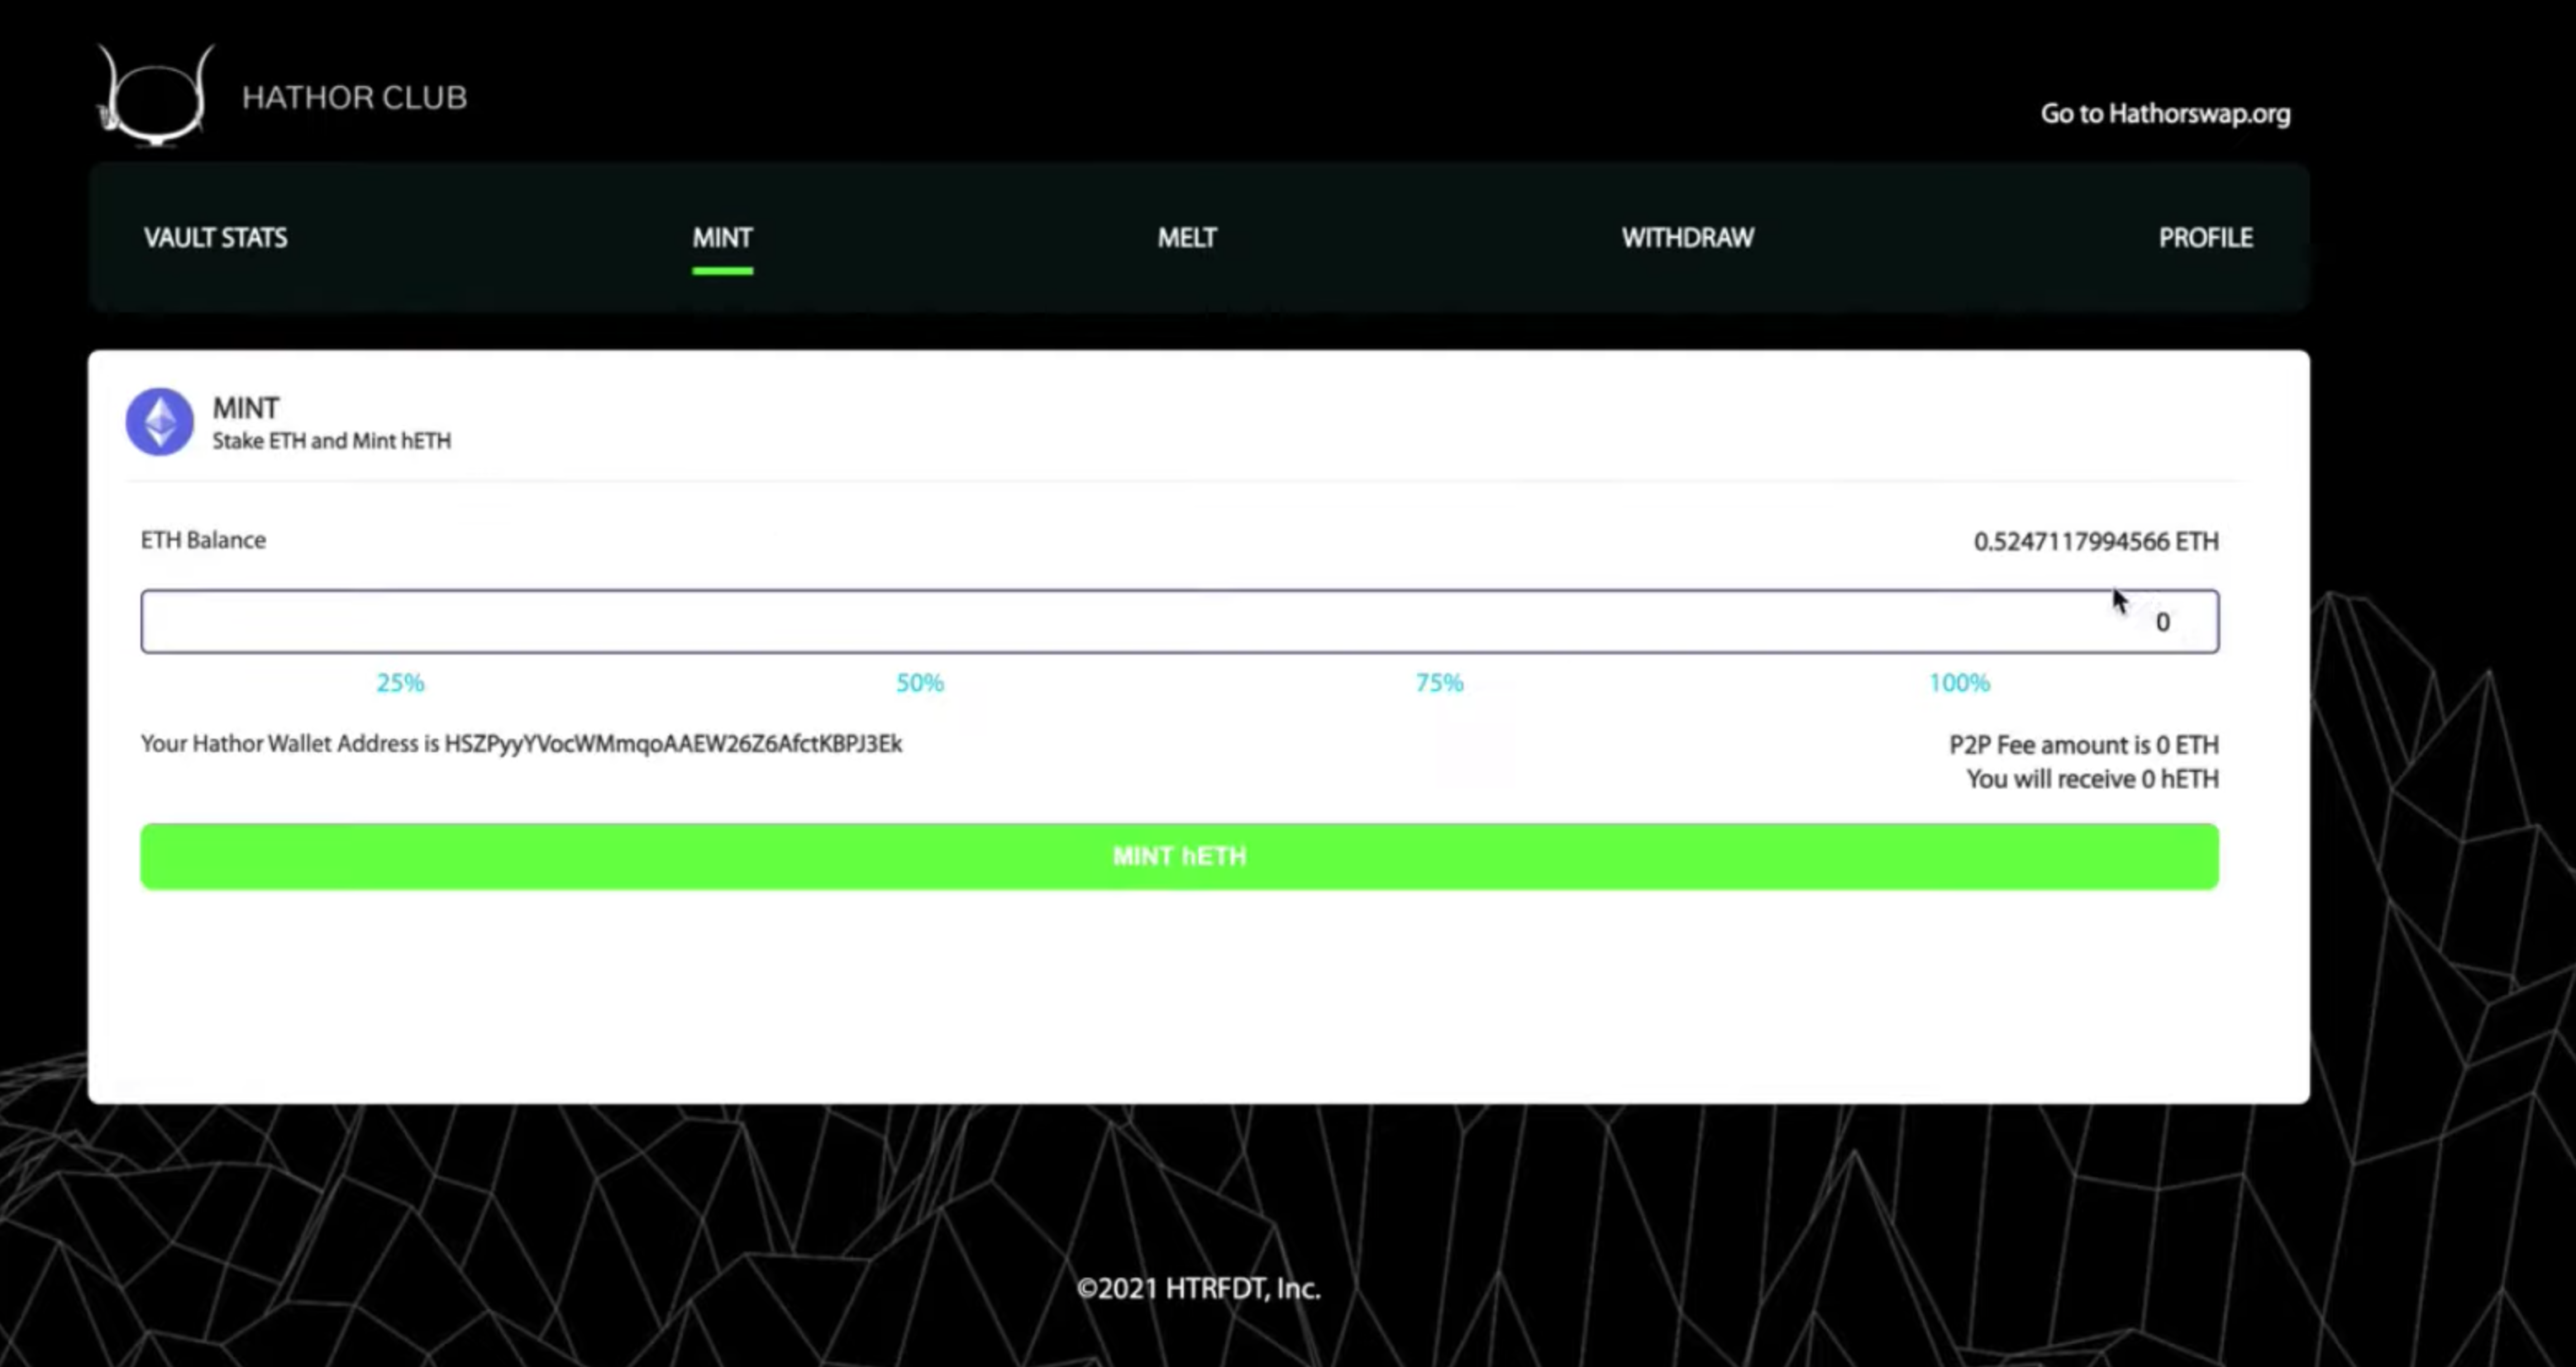Click the Hathor Club horned logo icon
This screenshot has width=2576, height=1367.
(156, 97)
